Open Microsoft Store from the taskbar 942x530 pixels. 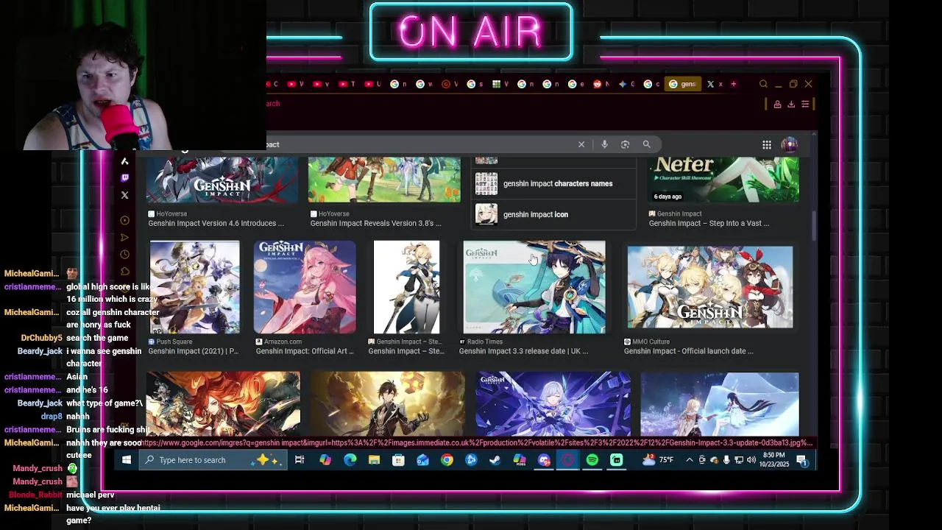398,460
